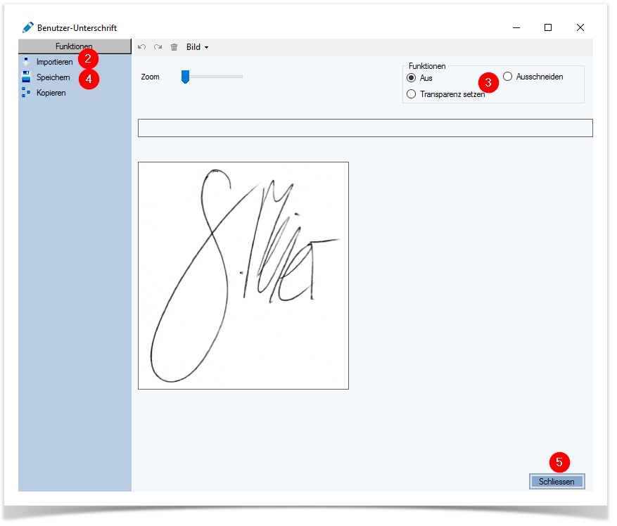Viewport: 617px width, 526px height.
Task: Maximize the Benutzer-Unterschrift window
Action: (x=548, y=27)
